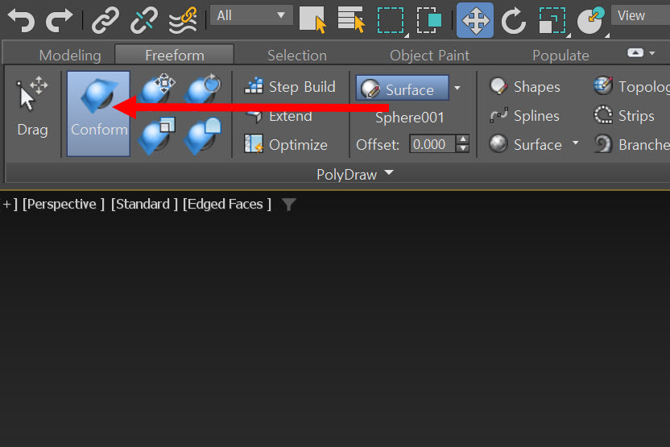Select the Surface draw tool

point(526,144)
